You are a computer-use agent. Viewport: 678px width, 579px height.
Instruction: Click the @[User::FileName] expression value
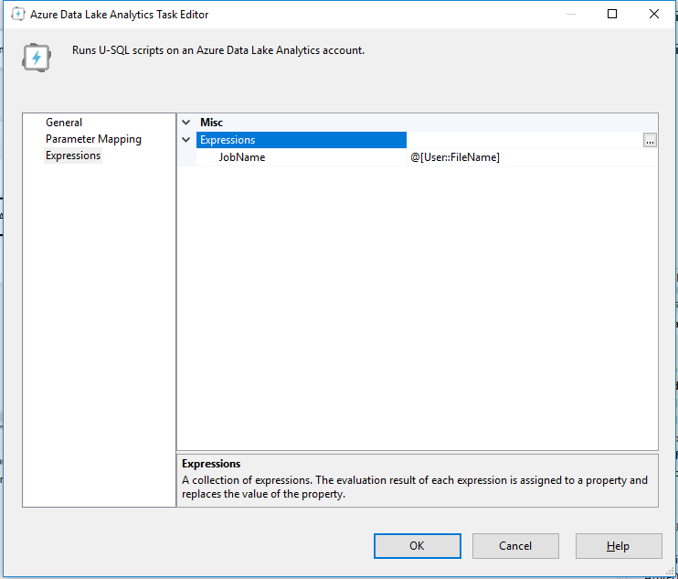point(455,157)
